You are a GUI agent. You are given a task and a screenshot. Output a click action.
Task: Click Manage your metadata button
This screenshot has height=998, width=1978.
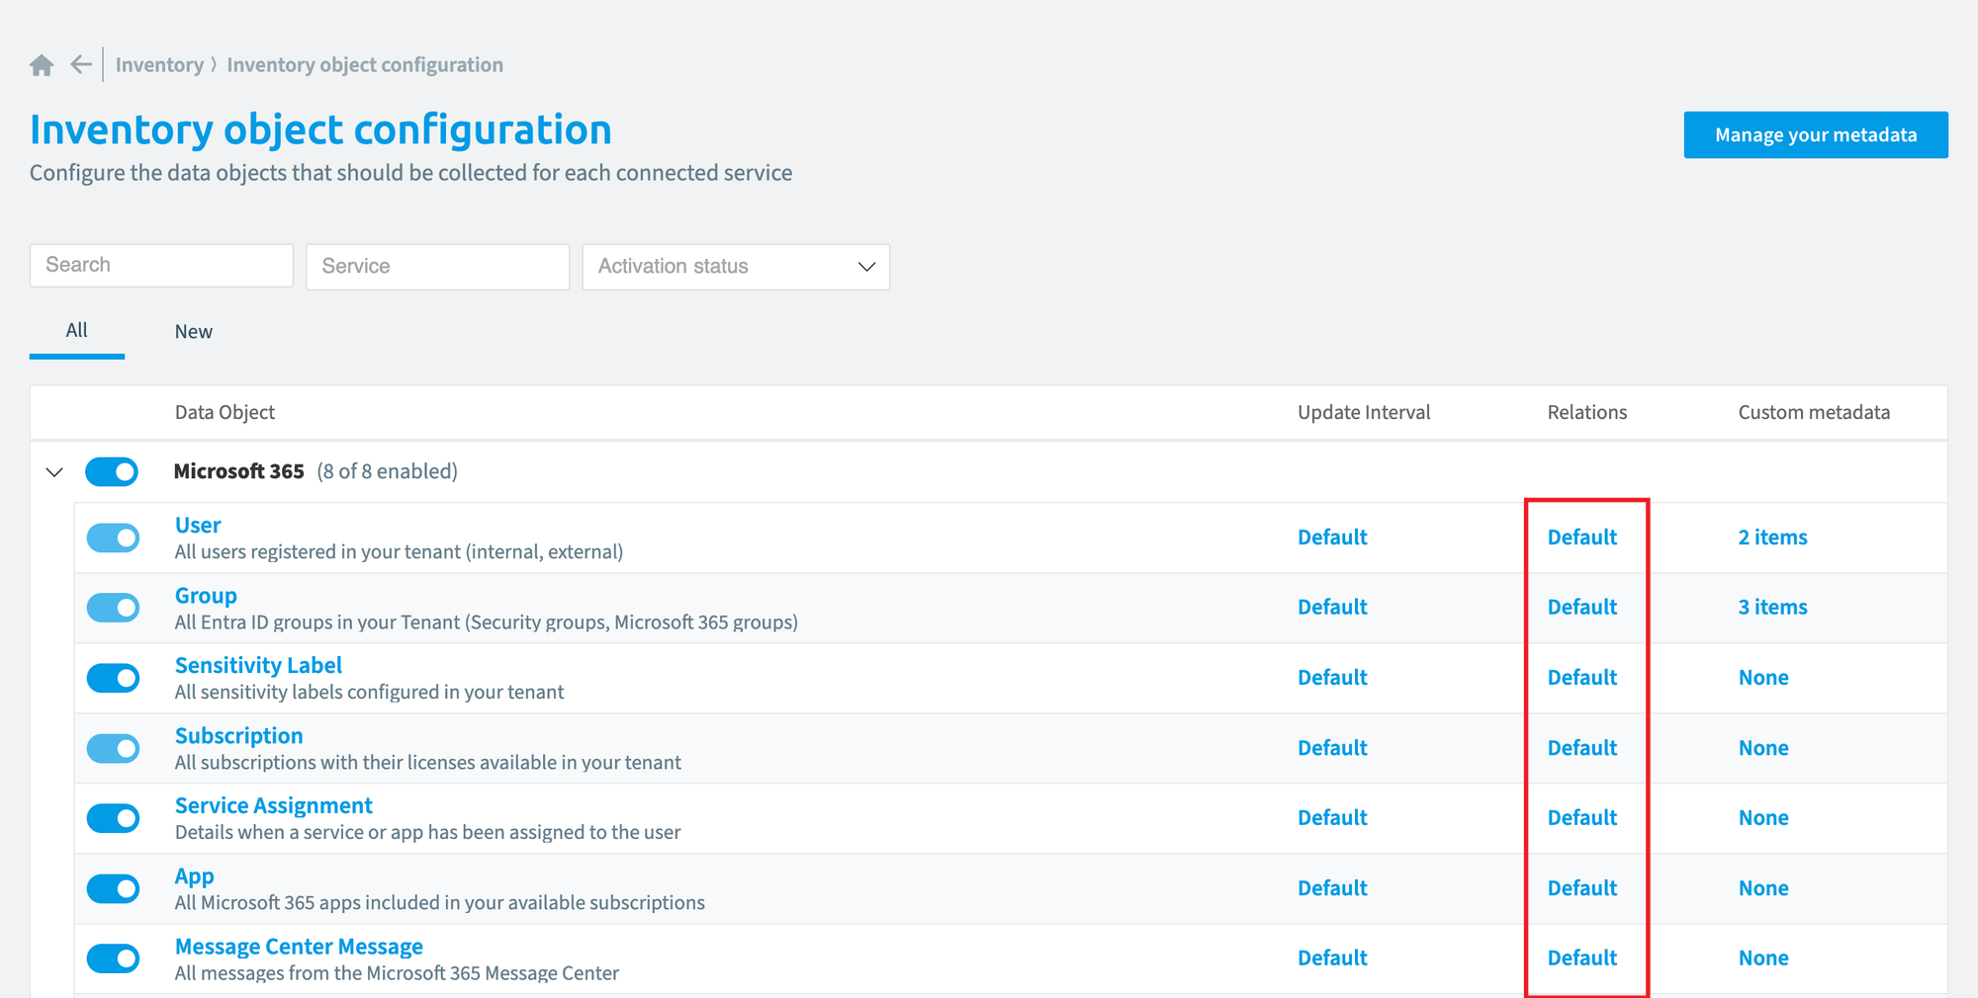[x=1816, y=135]
